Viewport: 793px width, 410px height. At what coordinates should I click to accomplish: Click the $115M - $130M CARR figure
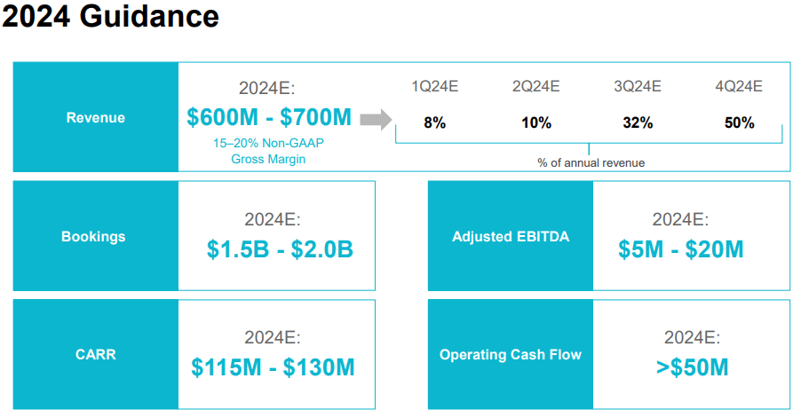[x=273, y=367]
